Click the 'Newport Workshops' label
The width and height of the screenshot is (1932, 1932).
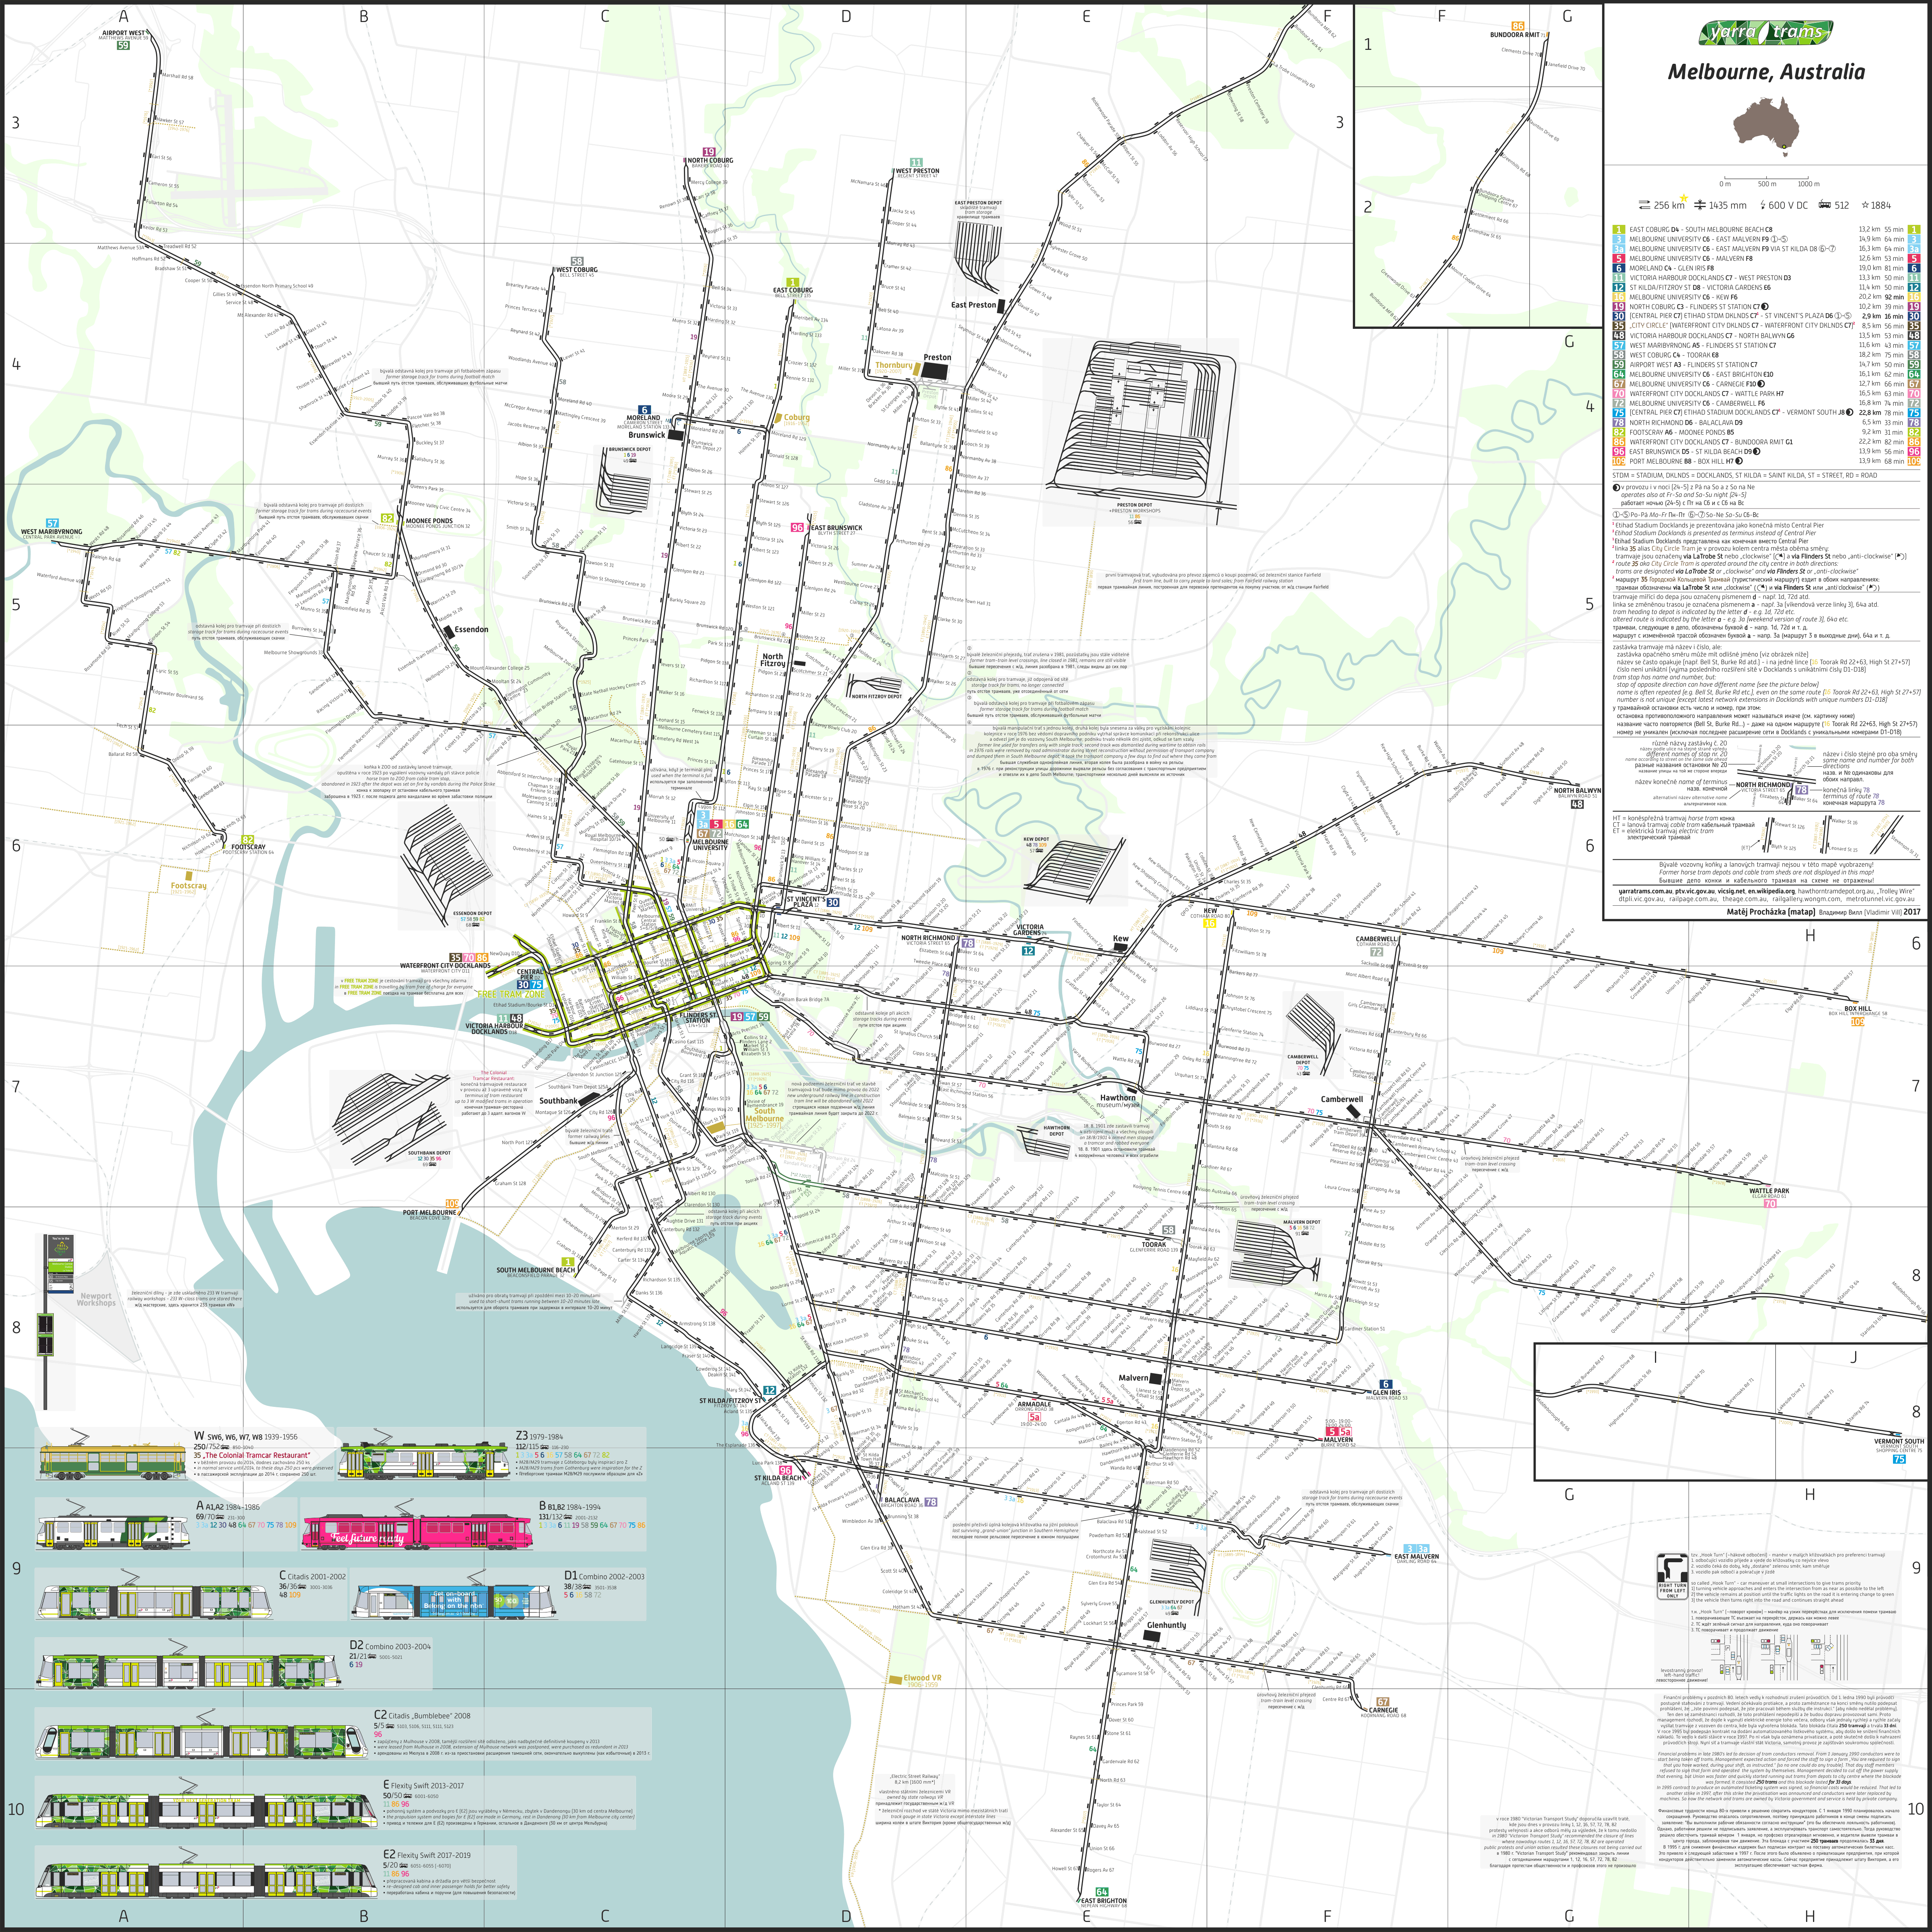[x=96, y=1299]
